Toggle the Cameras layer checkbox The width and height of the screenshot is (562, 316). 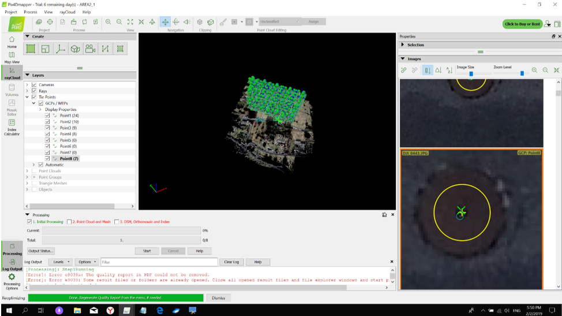click(34, 85)
